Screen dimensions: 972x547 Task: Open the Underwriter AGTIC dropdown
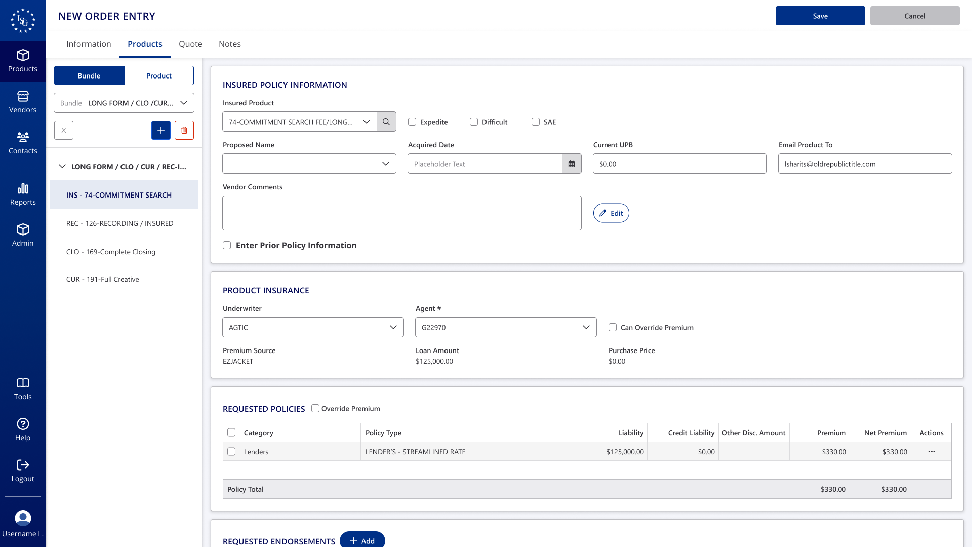pos(313,327)
